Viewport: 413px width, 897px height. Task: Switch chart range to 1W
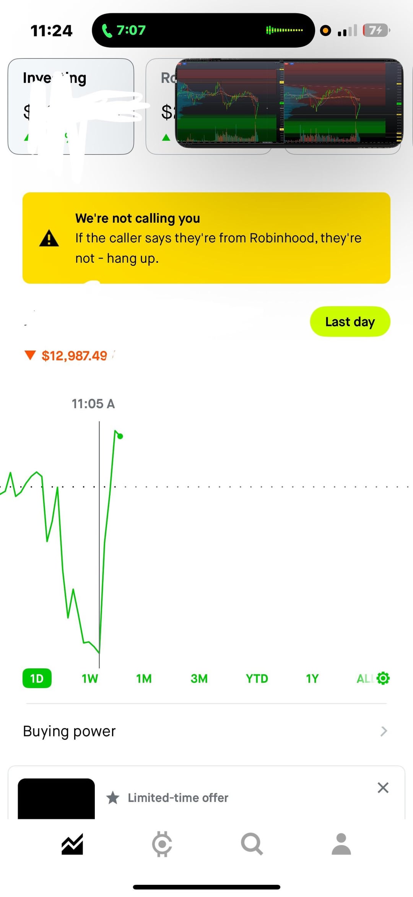click(90, 678)
